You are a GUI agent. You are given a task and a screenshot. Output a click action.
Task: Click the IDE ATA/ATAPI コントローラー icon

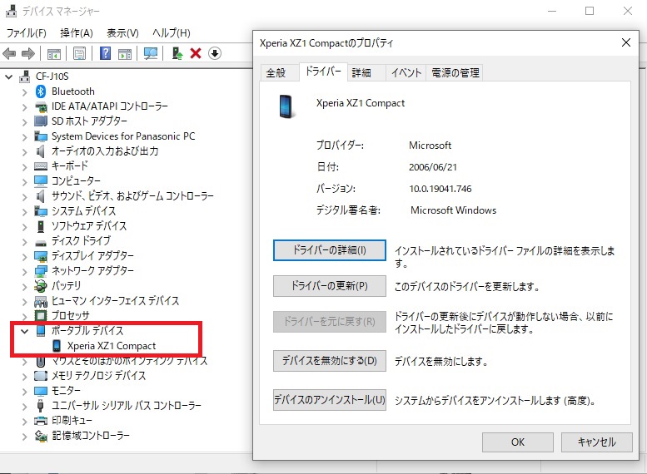tap(41, 106)
